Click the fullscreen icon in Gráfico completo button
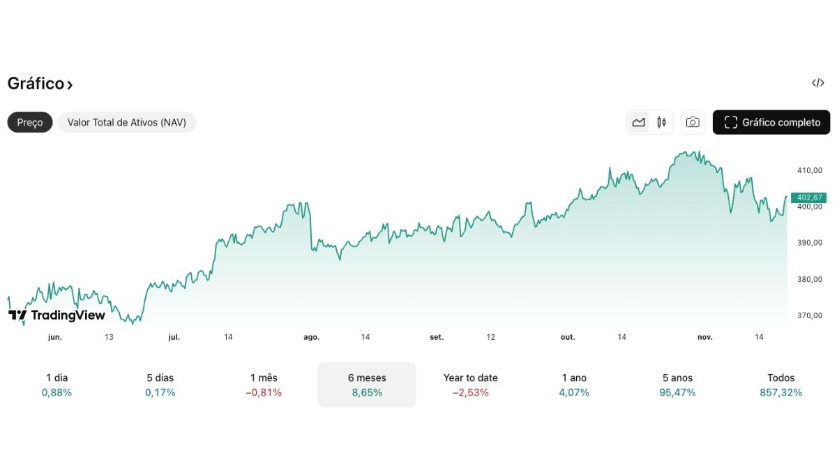Image resolution: width=837 pixels, height=471 pixels. click(x=730, y=122)
